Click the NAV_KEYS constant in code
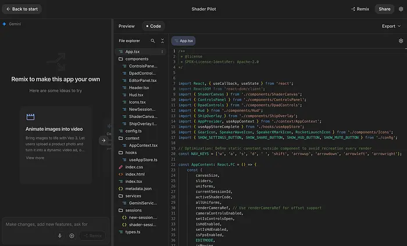The height and width of the screenshot is (246, 407). 200,154
